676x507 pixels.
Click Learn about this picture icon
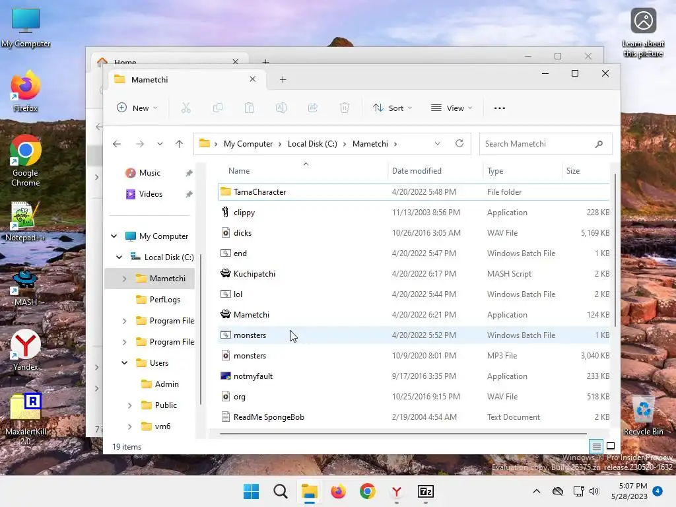click(x=643, y=33)
